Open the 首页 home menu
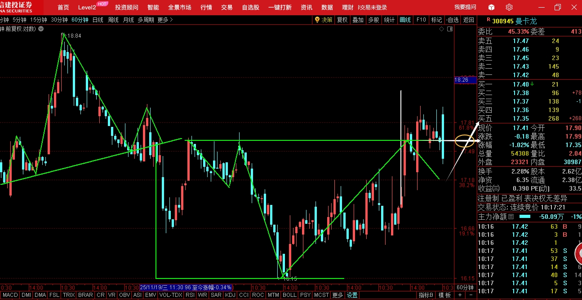 click(63, 7)
